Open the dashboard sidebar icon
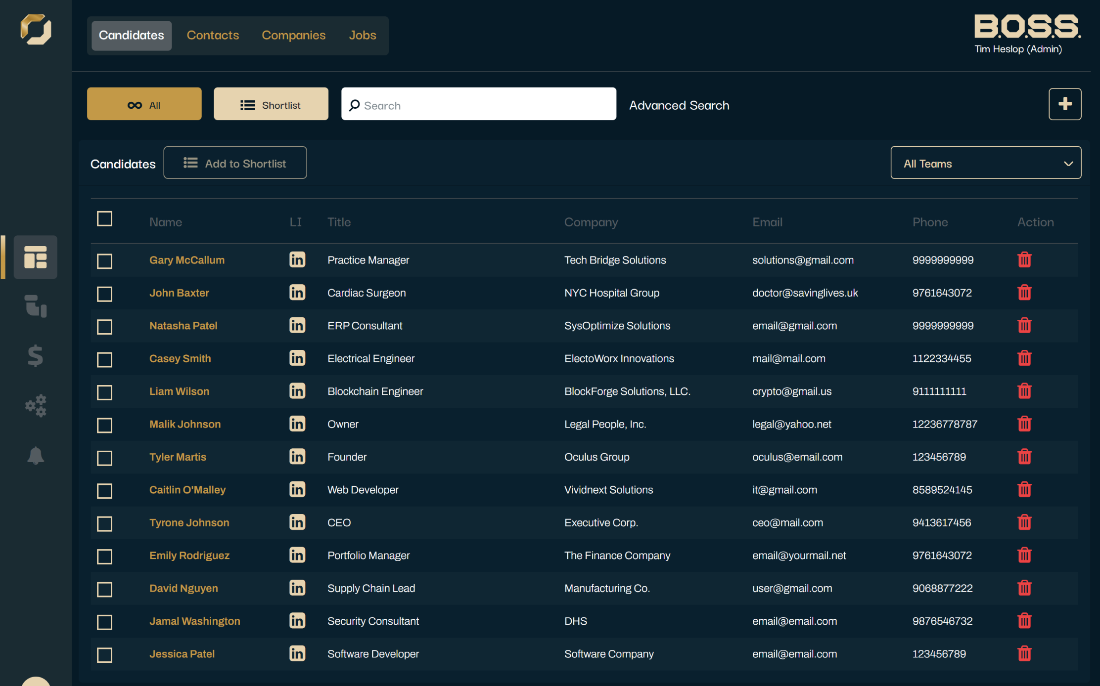The width and height of the screenshot is (1100, 686). click(x=35, y=257)
